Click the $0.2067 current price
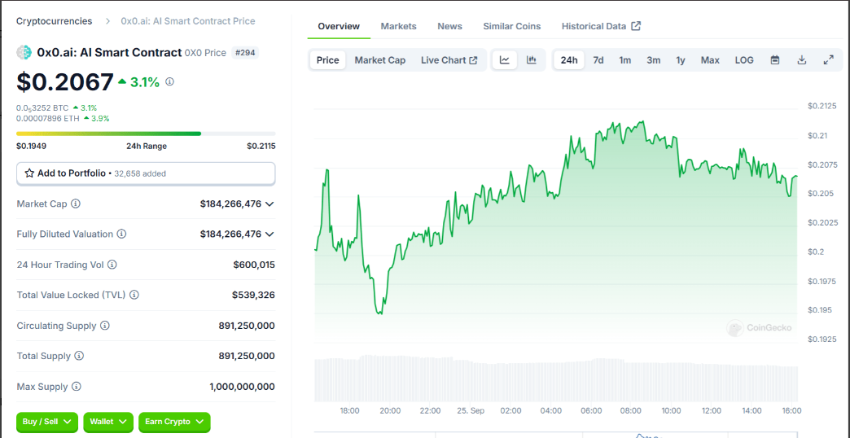This screenshot has width=850, height=438. (65, 82)
